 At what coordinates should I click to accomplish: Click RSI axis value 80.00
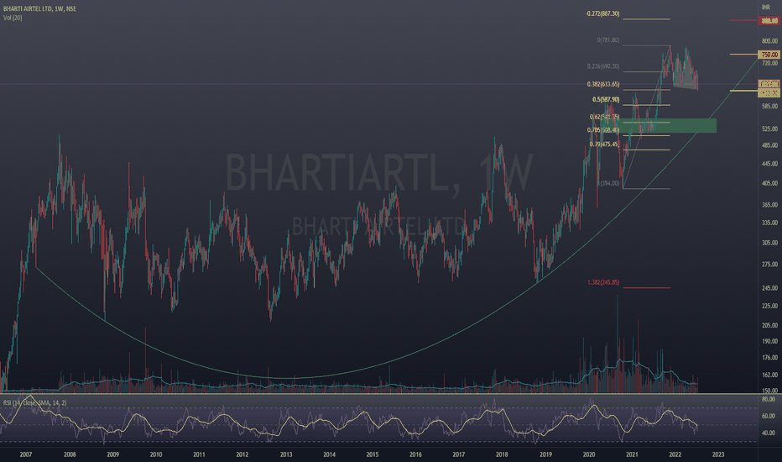769,399
